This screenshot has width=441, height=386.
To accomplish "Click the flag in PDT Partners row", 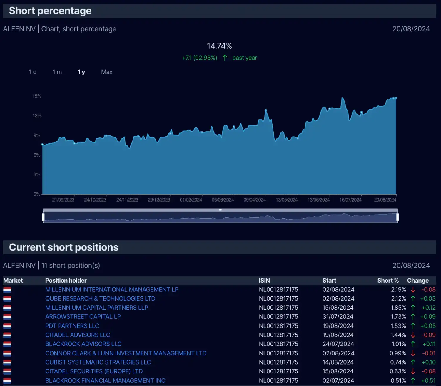I will pyautogui.click(x=7, y=326).
